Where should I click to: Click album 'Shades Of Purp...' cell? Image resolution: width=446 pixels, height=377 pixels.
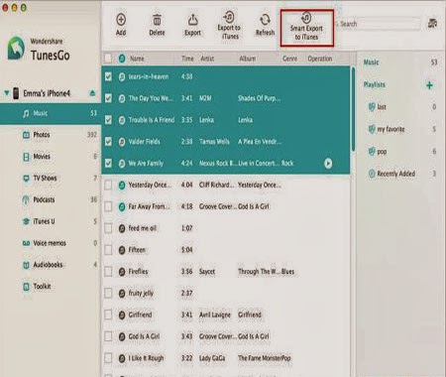(260, 98)
